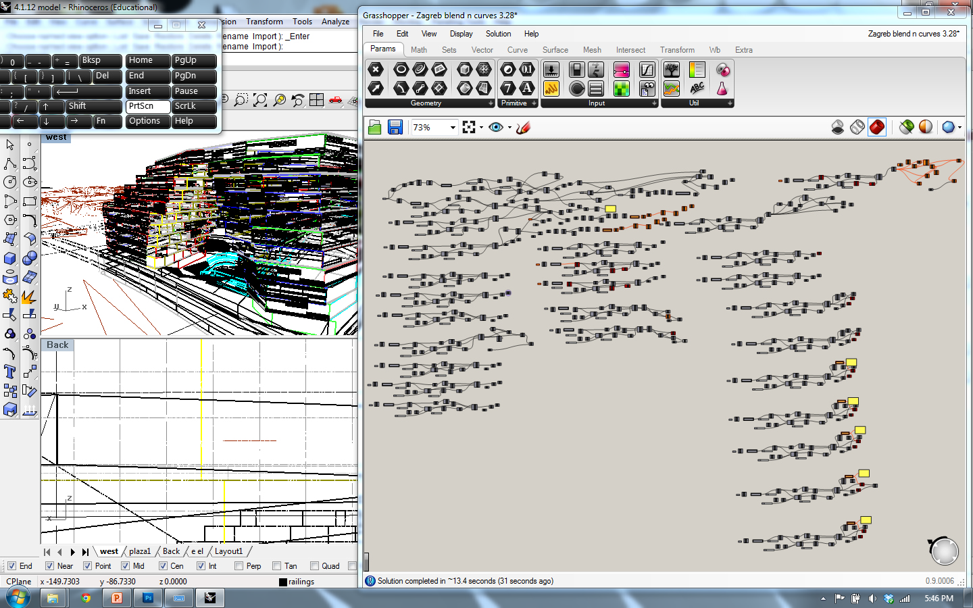Select the red sketch pencil tool
Viewport: 973px width, 608px height.
(523, 127)
